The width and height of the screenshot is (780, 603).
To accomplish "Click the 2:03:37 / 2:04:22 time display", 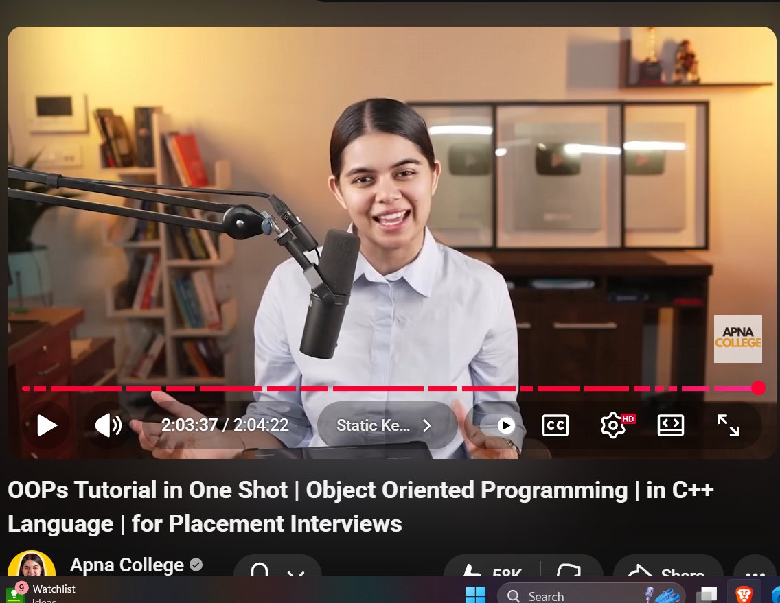I will pos(225,425).
